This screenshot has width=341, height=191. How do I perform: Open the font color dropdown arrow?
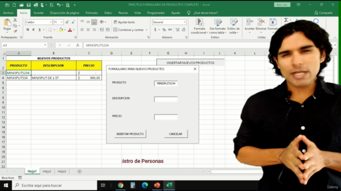pyautogui.click(x=74, y=30)
